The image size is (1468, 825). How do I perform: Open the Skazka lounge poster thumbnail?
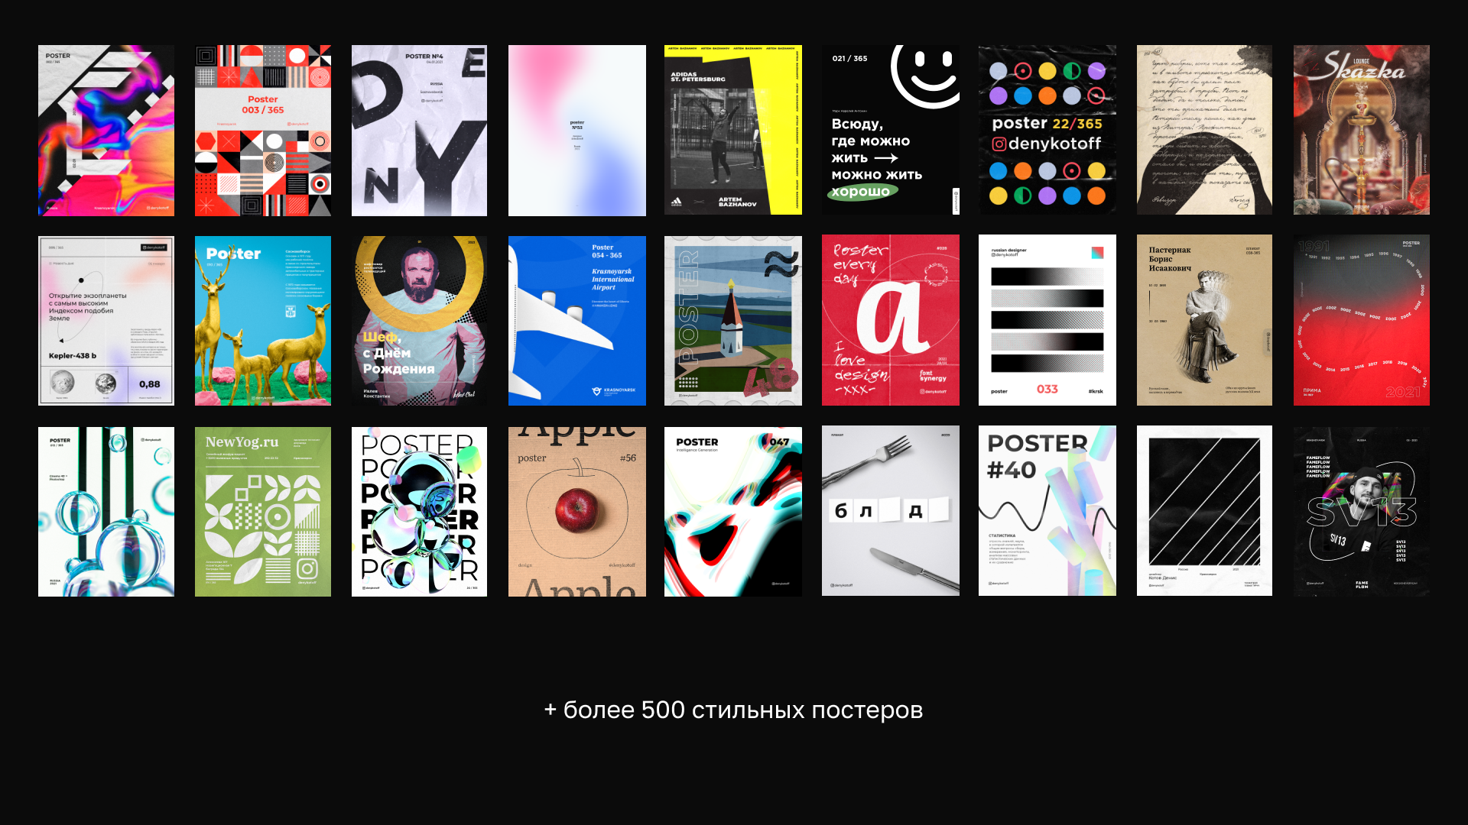pos(1361,130)
